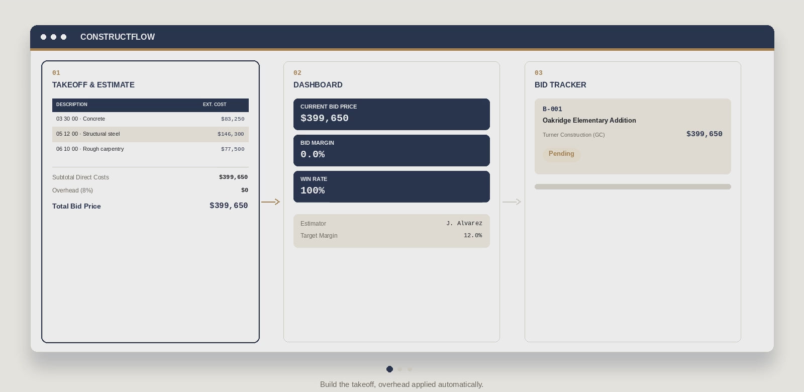Click the B-001 bid ID
This screenshot has height=392, width=804.
[x=552, y=109]
